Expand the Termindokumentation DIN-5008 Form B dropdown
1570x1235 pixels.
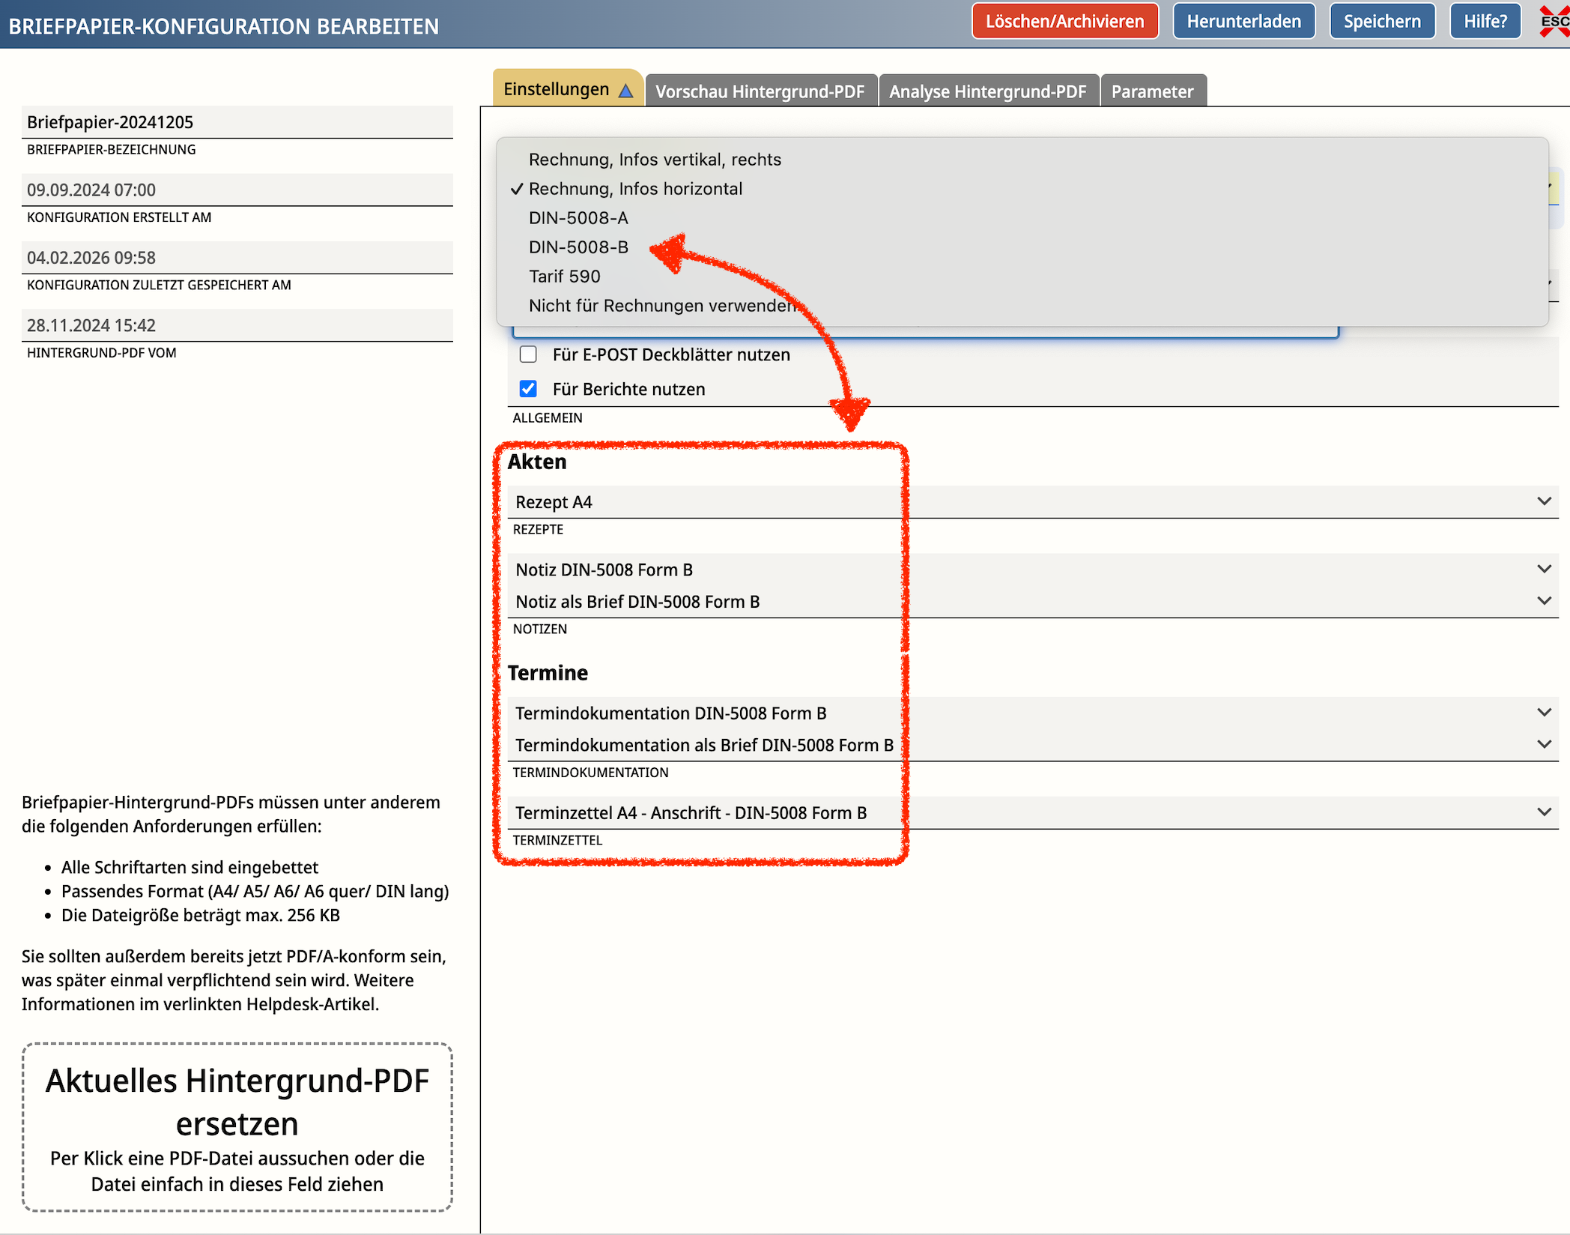[x=1544, y=713]
